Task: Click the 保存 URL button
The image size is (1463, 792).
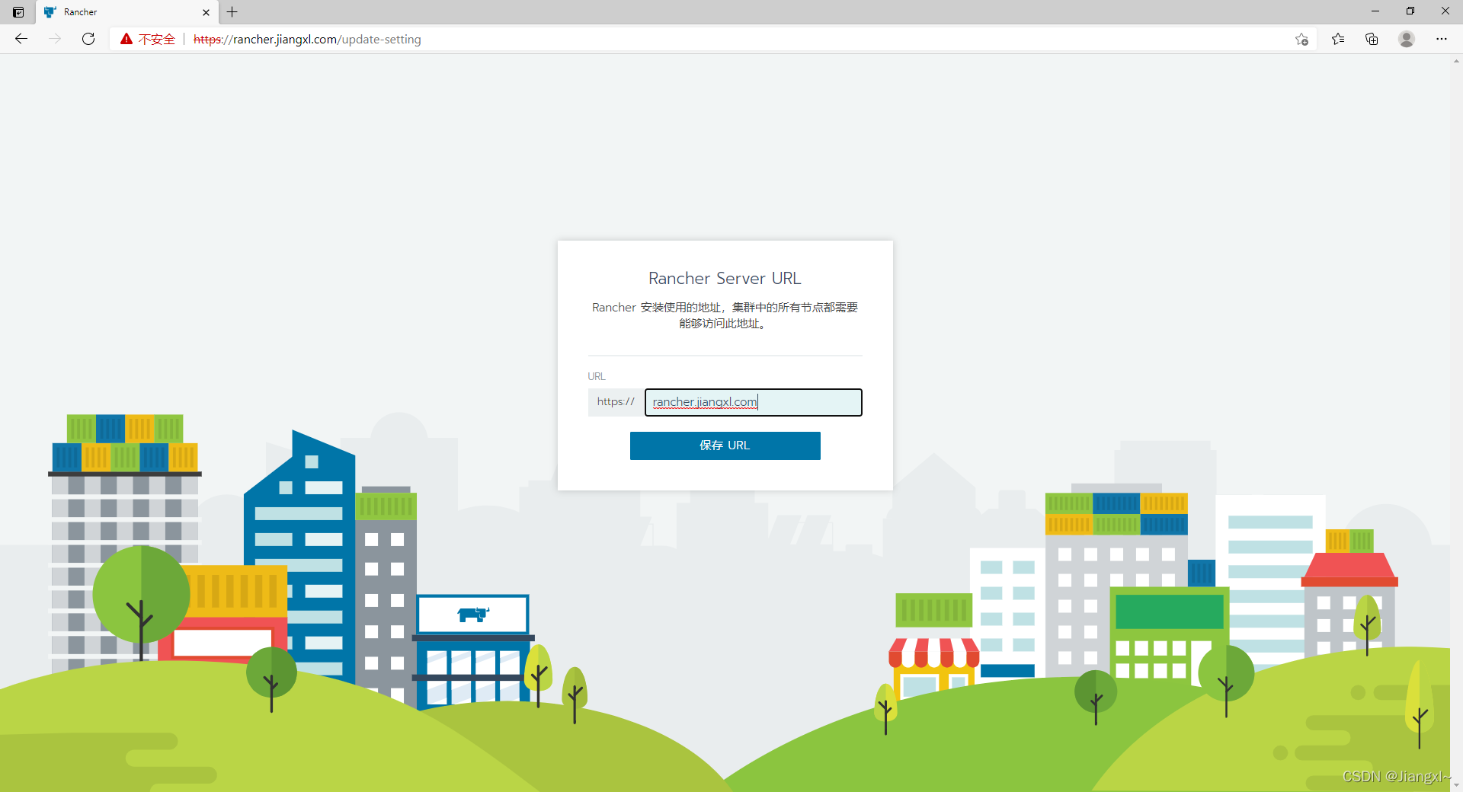Action: [x=725, y=445]
